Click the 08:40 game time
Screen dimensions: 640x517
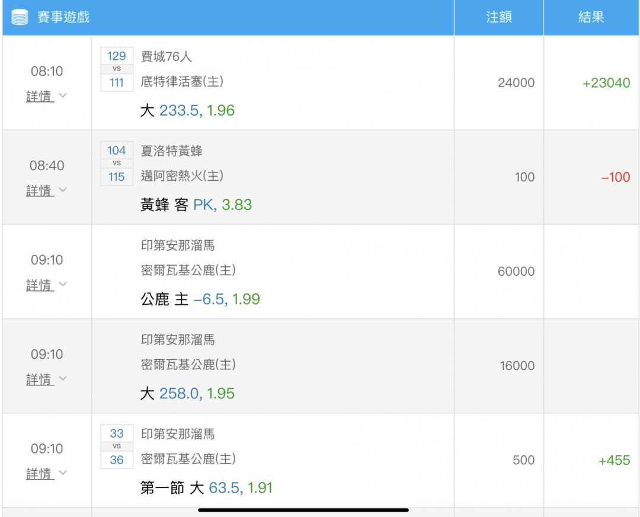click(x=47, y=166)
